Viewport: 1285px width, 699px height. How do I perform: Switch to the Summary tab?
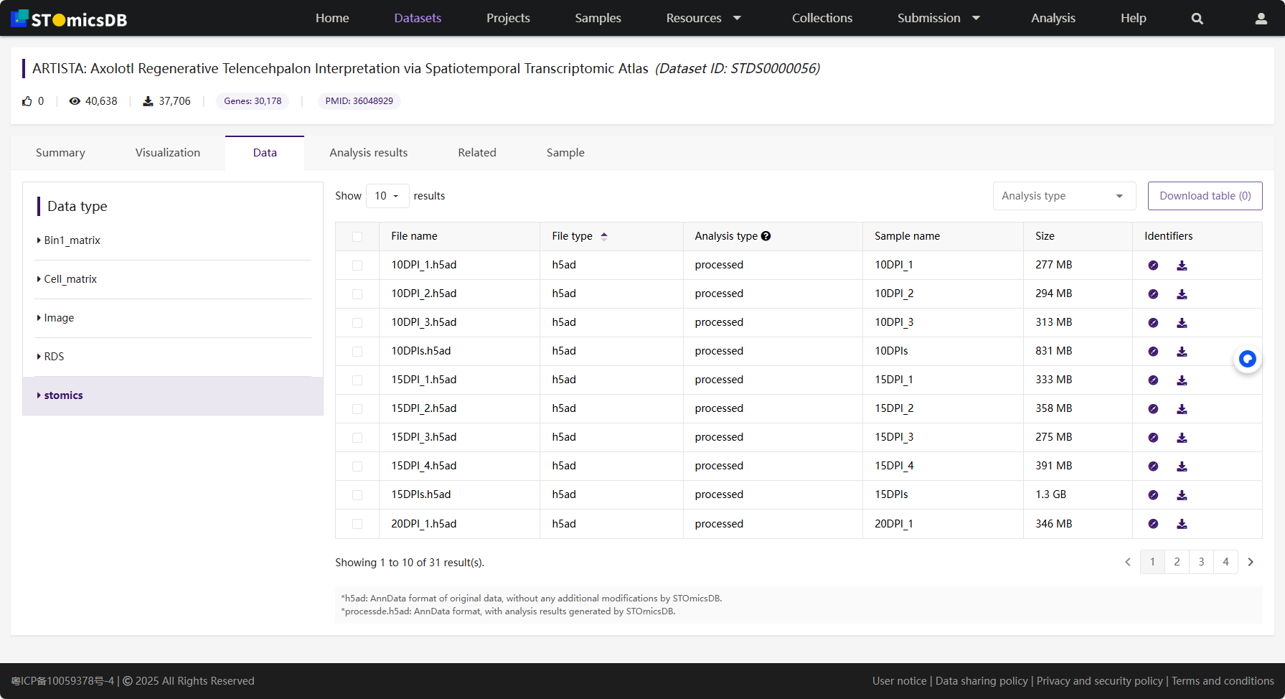coord(60,153)
